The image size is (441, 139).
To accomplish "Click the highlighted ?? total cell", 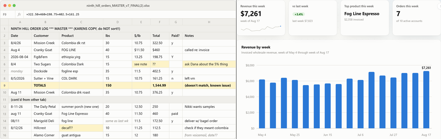I will pyautogui.click(x=160, y=64).
